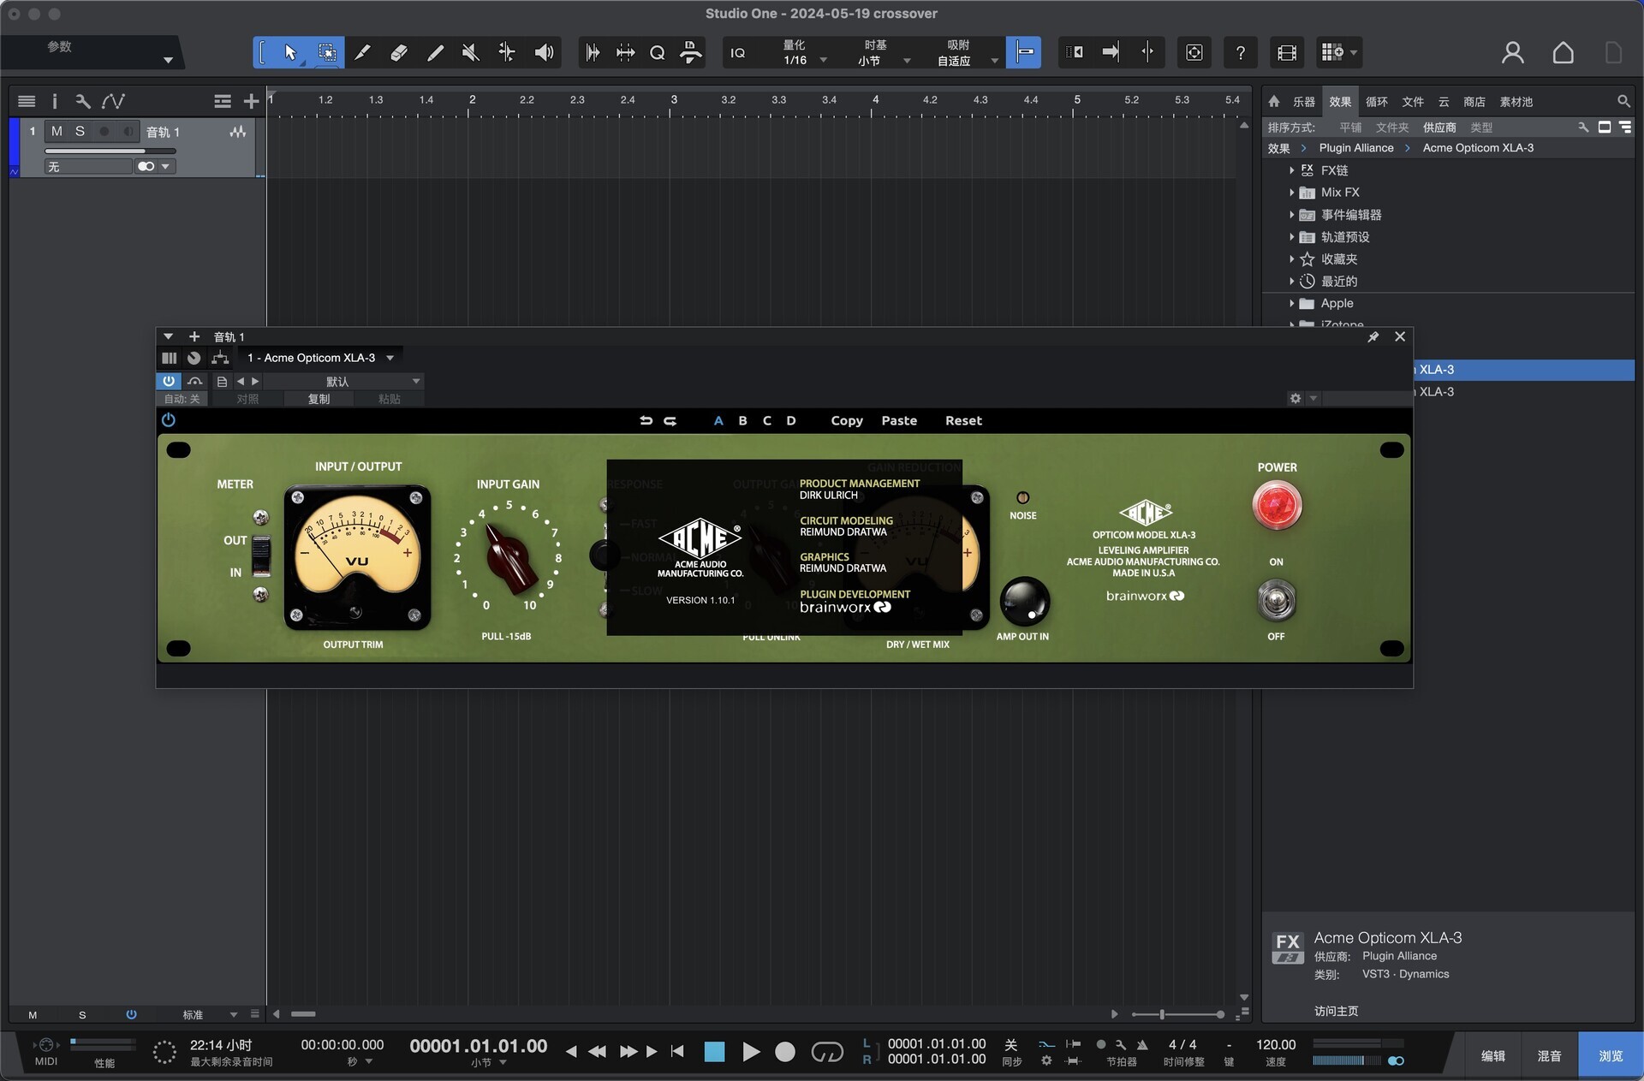Viewport: 1644px width, 1081px height.
Task: Click the AMP OUT IN knob
Action: pos(1024,602)
